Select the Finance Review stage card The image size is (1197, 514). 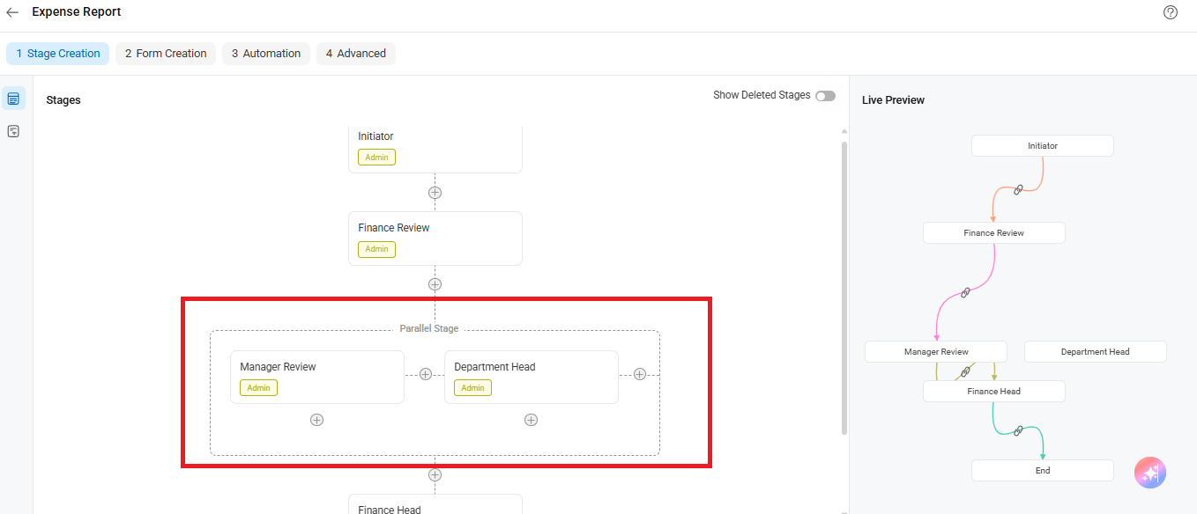click(435, 239)
